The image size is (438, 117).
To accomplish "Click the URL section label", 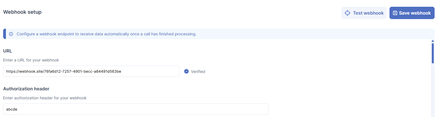I will [x=7, y=51].
